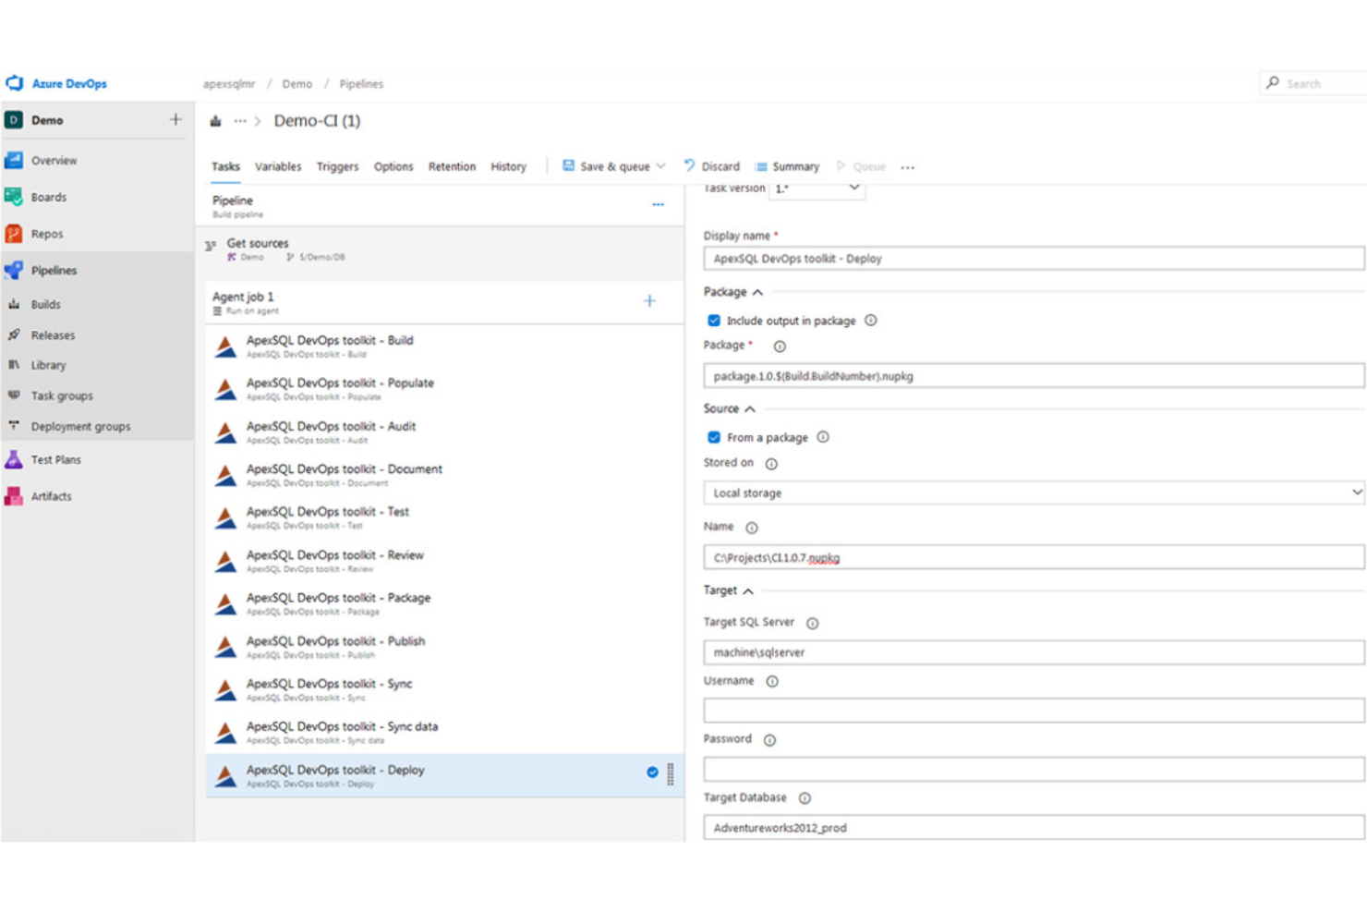Open Test Plans from the sidebar

(x=55, y=459)
